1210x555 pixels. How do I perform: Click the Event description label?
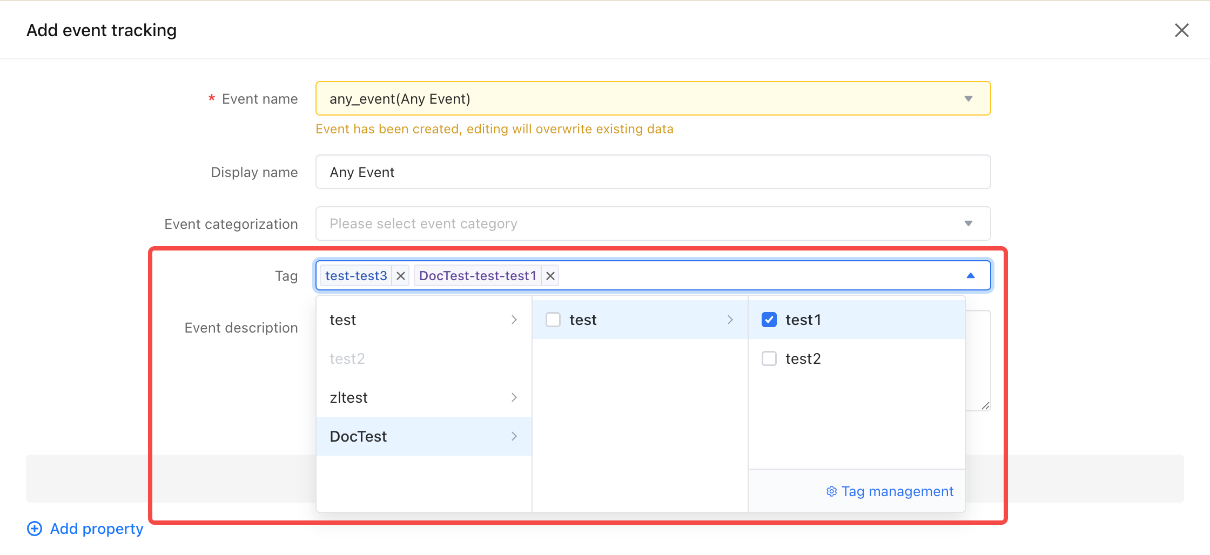[241, 328]
